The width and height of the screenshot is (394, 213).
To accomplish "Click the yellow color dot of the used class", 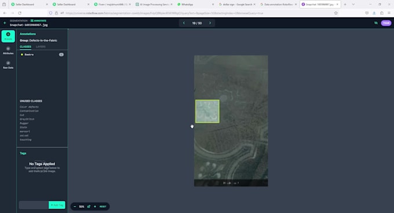I will pos(22,54).
